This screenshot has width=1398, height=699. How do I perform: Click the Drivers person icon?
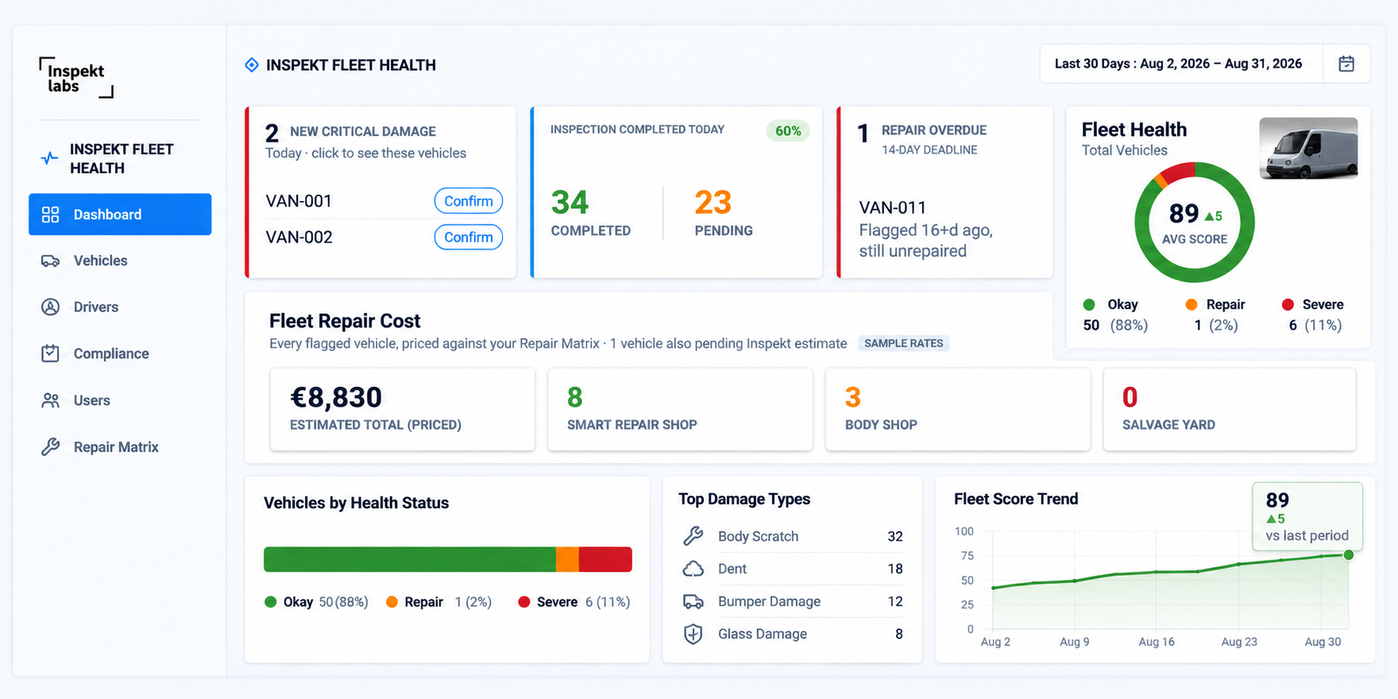pos(50,307)
